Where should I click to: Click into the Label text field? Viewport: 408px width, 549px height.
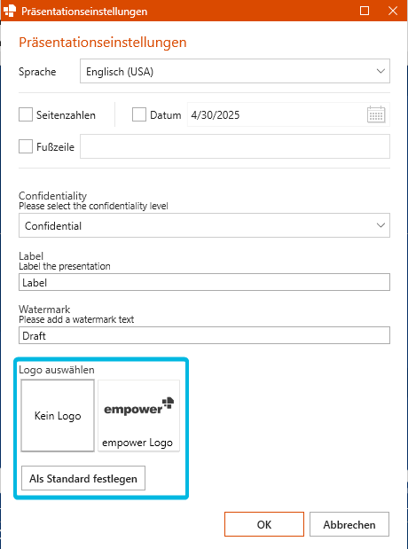[204, 282]
